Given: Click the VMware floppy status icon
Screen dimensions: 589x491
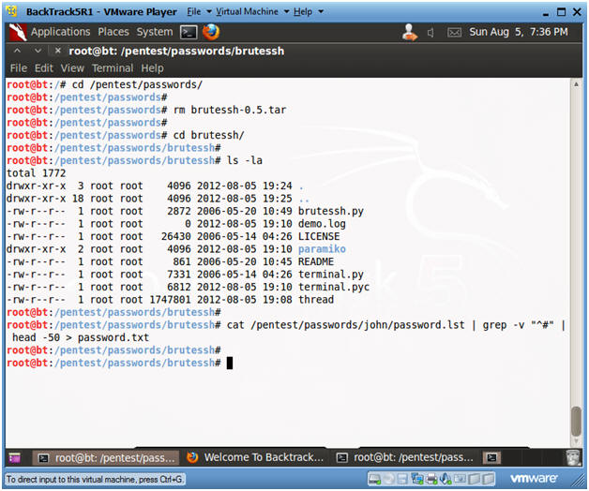Looking at the screenshot, I should click(402, 479).
